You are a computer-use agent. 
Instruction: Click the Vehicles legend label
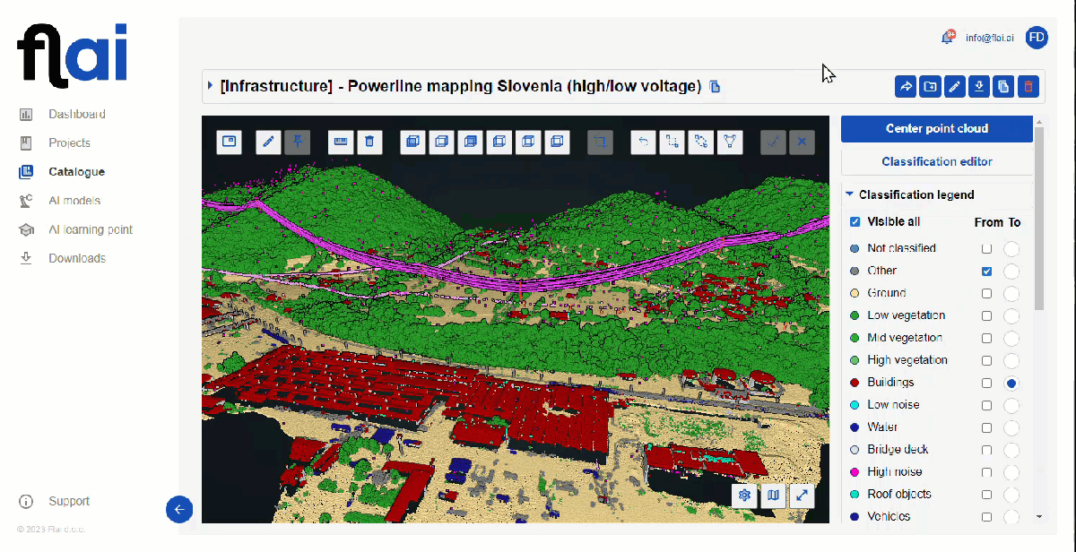[x=889, y=517]
